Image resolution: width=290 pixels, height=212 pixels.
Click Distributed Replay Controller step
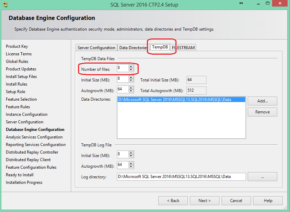[x=32, y=152]
